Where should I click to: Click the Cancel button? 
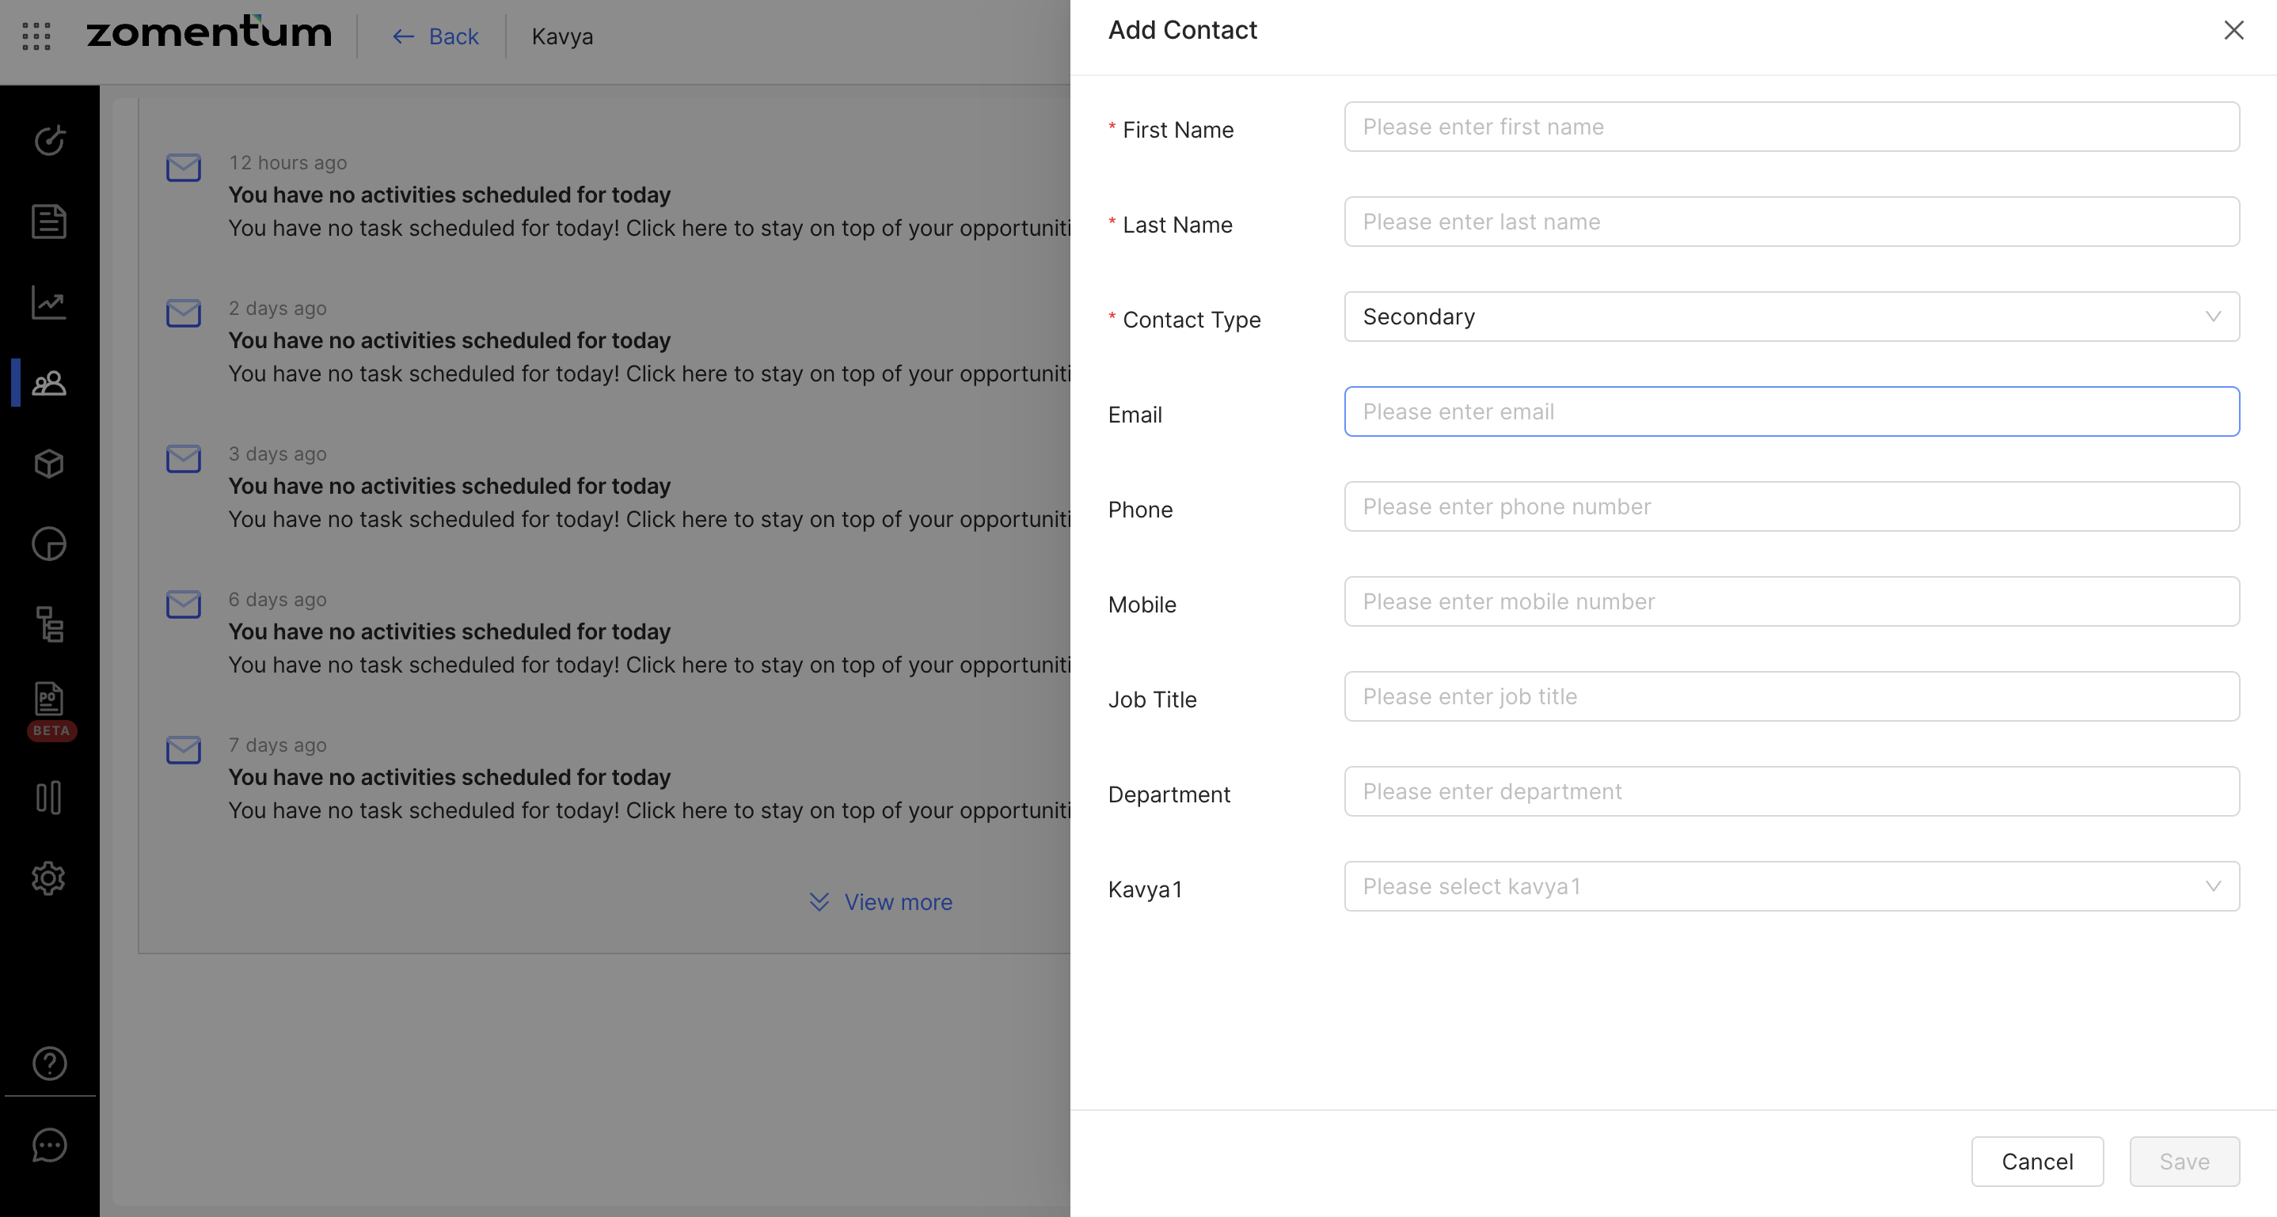[2036, 1162]
